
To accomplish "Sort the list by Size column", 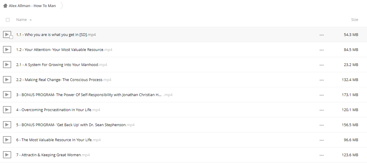I will coord(355,19).
